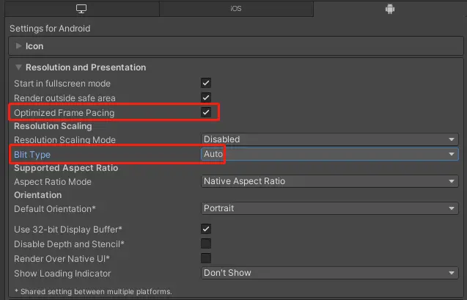Click the Blit Type label
467x300 pixels.
click(32, 154)
